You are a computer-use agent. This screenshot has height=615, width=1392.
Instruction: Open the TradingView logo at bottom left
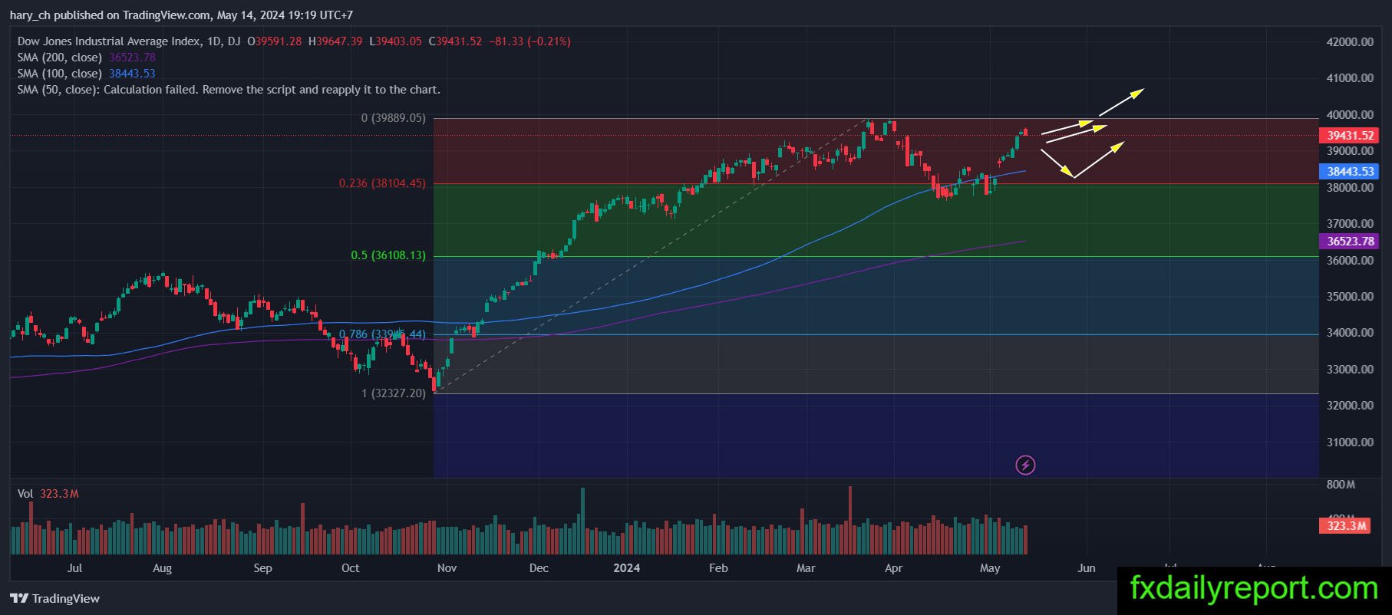coord(54,598)
